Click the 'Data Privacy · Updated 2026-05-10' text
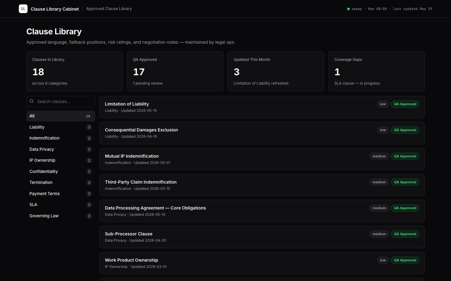Screen dimensions: 451x281 coord(135,214)
